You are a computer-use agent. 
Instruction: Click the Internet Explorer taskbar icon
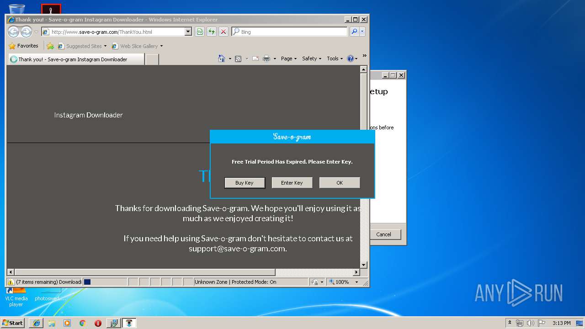[x=37, y=323]
